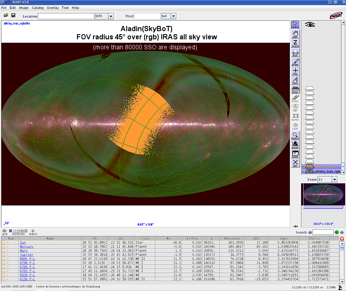Delete selection with del tool

295,163
